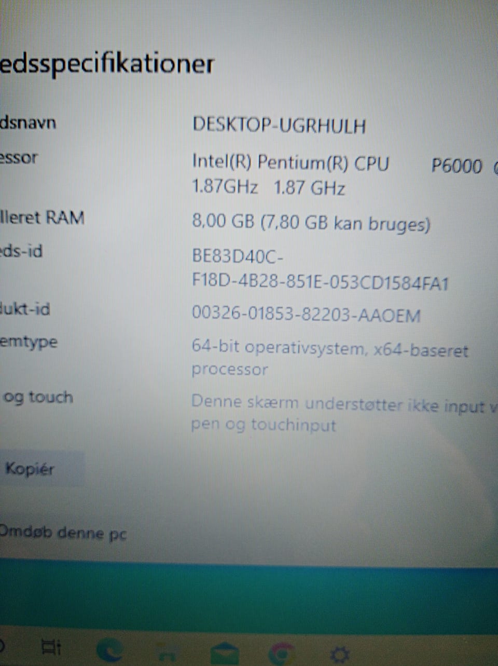This screenshot has width=498, height=666.
Task: Click device ID line 'BE83D40C-'
Action: (x=238, y=256)
